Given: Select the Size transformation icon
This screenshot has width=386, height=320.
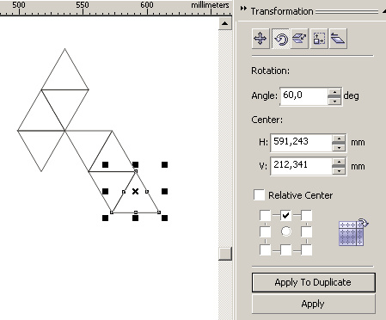Looking at the screenshot, I should [x=319, y=39].
